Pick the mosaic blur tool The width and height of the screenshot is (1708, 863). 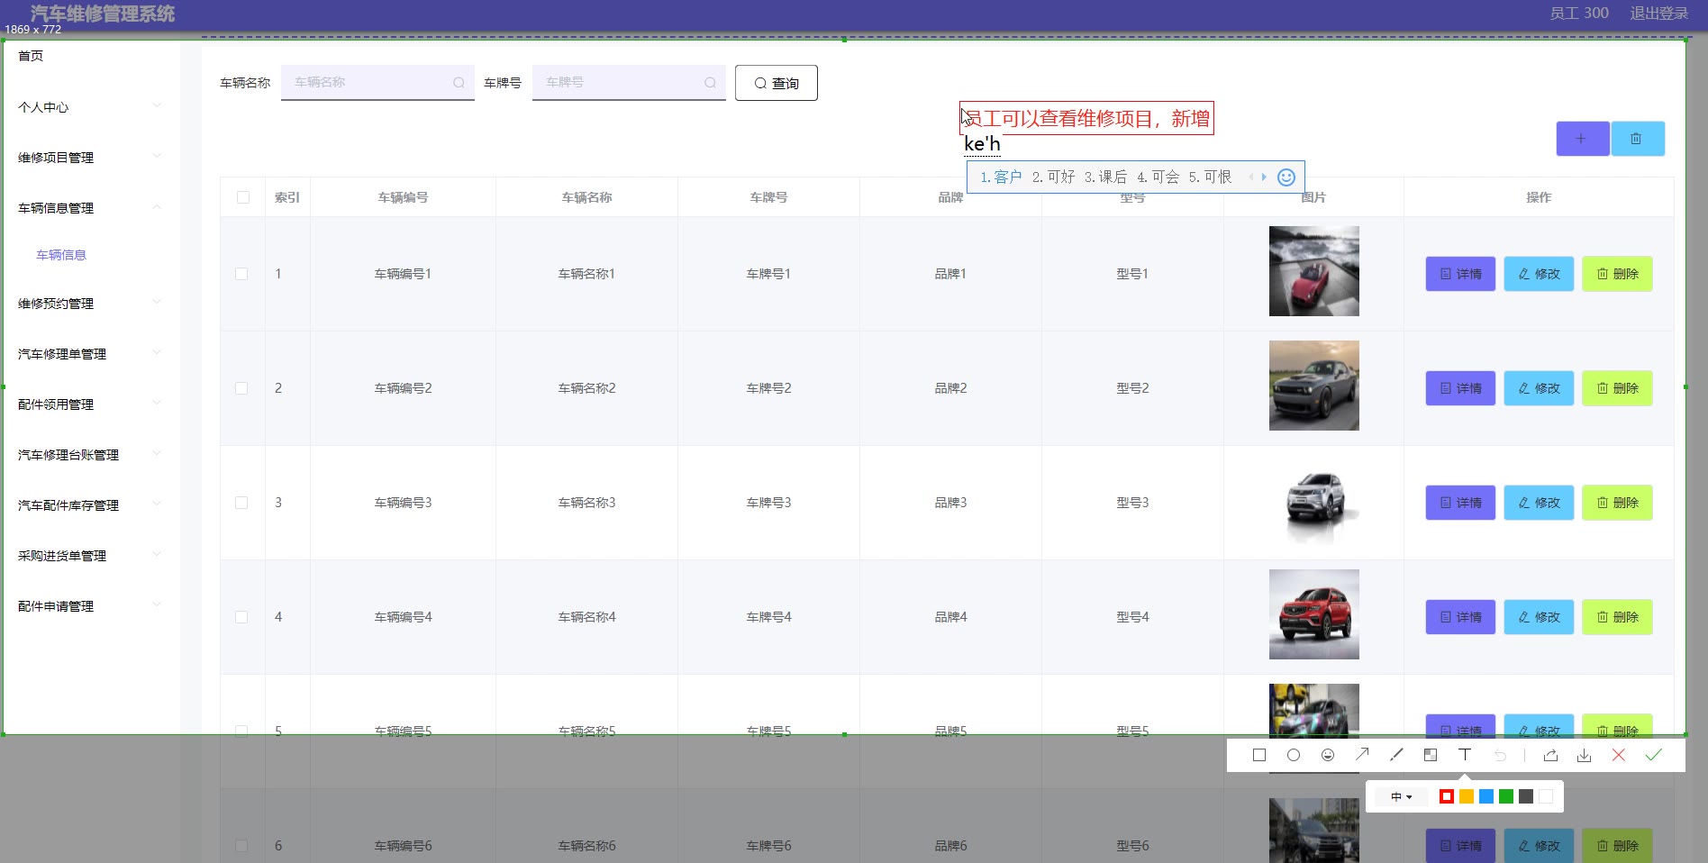click(x=1431, y=755)
